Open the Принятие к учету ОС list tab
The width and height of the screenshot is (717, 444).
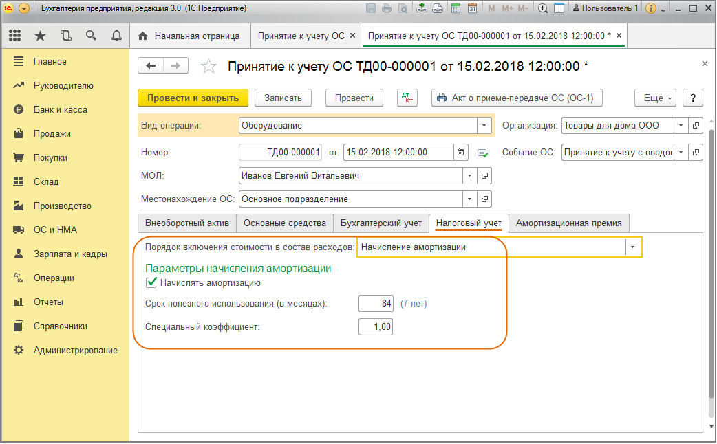301,36
